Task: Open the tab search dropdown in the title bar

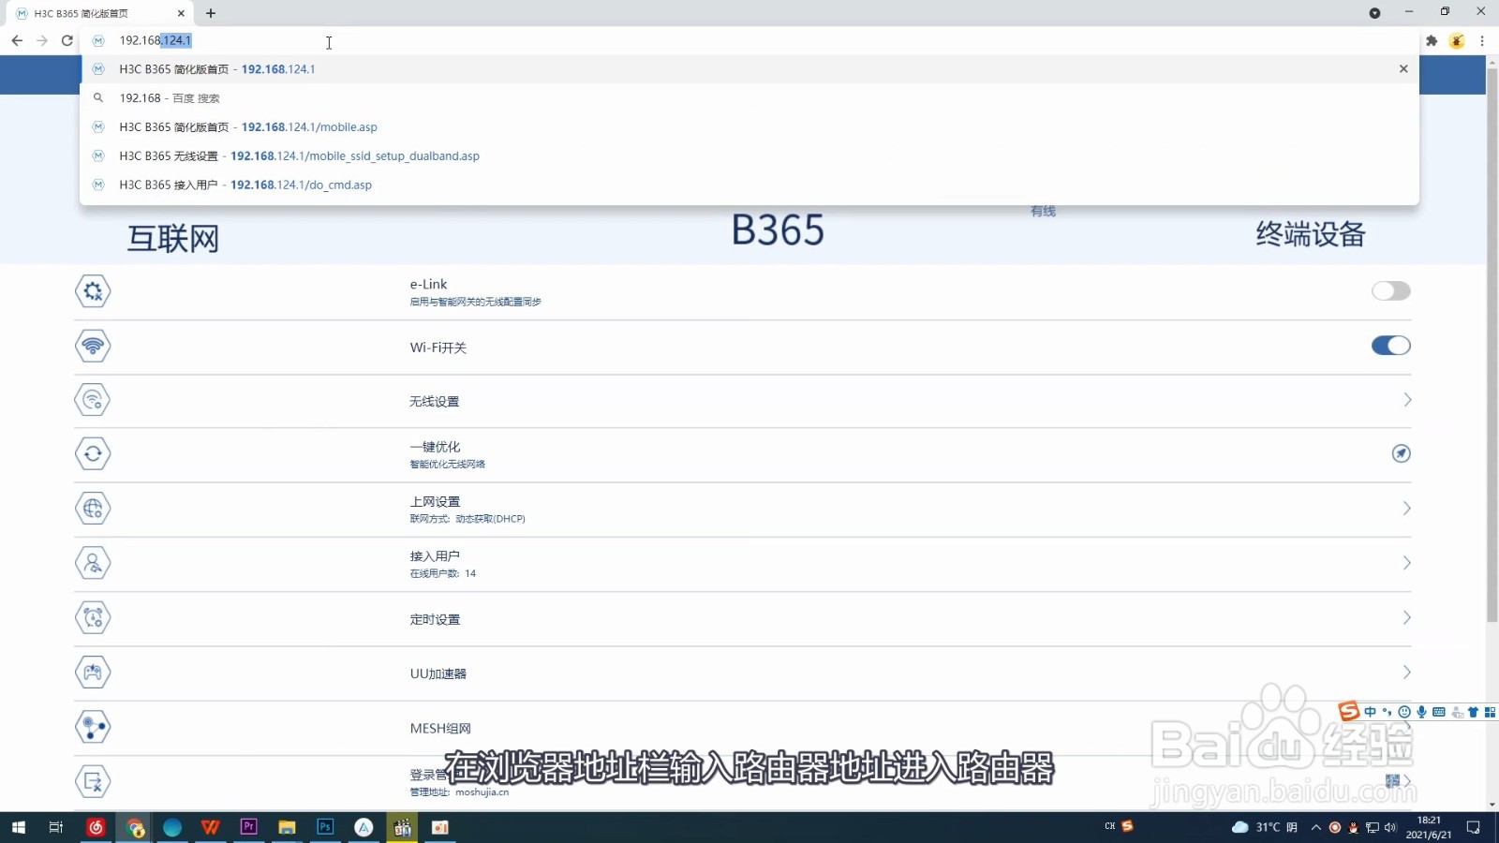Action: [1374, 13]
